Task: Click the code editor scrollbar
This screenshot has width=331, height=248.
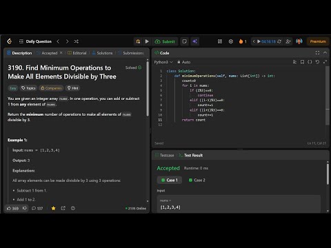Action: 328,96
